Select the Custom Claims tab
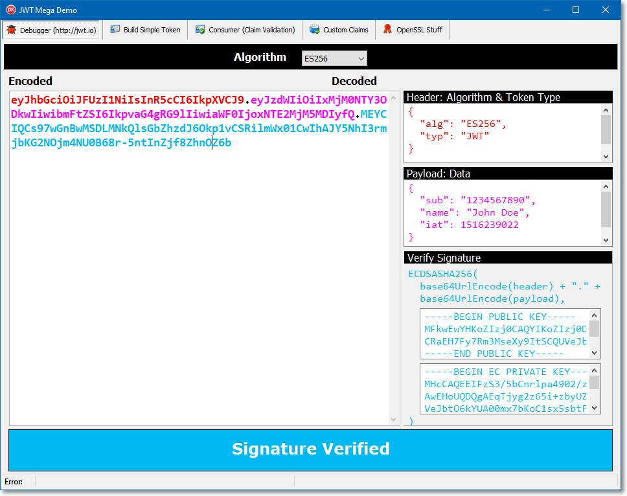Viewport: 627px width, 496px height. coord(345,30)
